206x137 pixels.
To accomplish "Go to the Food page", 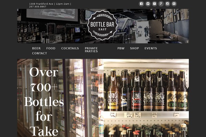I will point(51,48).
